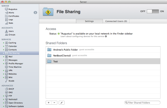Screen dimensions: 167x108
Task: Select the Xcode service icon
Action: (7, 81)
